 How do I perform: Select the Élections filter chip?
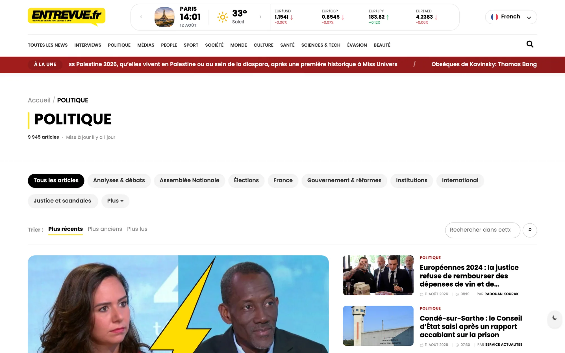click(246, 181)
